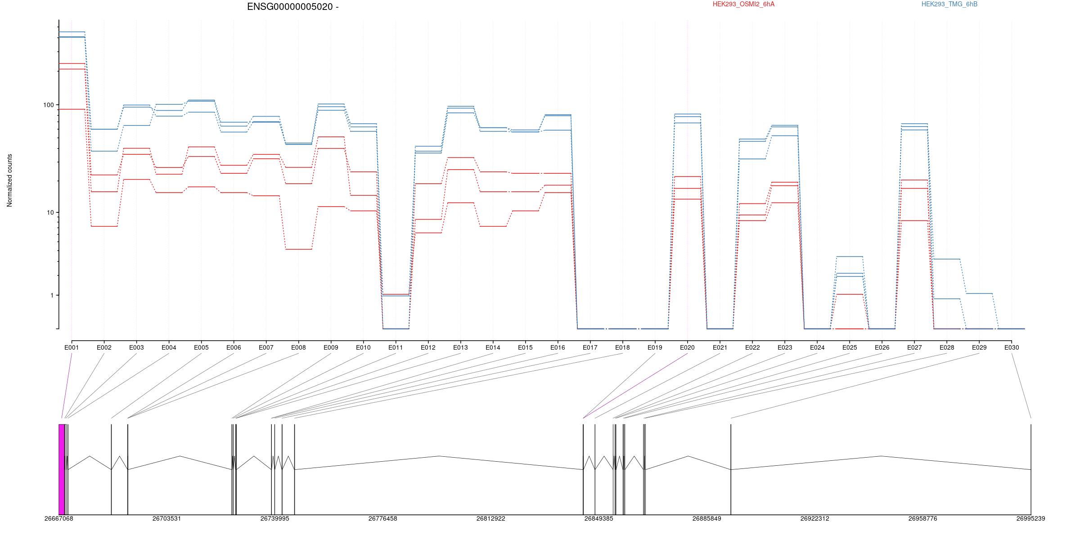
Task: Click y-axis tick value 1
Action: click(51, 295)
